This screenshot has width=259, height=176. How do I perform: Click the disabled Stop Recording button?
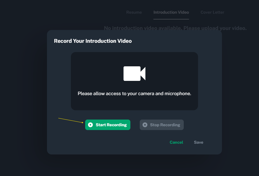(x=162, y=125)
